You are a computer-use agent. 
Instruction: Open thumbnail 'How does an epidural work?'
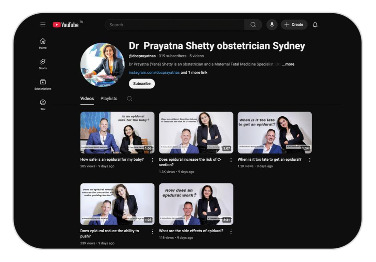[196, 204]
